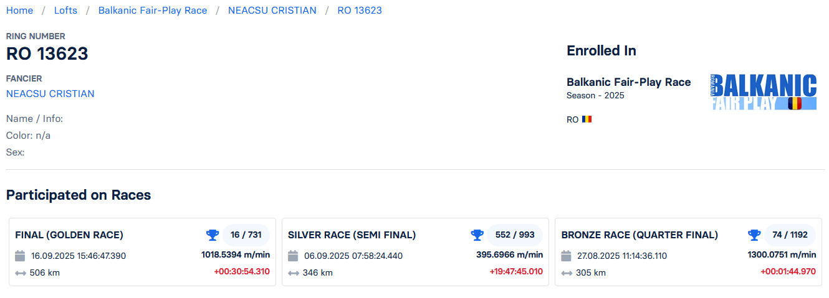
Task: Open fancier NEACSU CRISTIAN profile link
Action: click(50, 94)
